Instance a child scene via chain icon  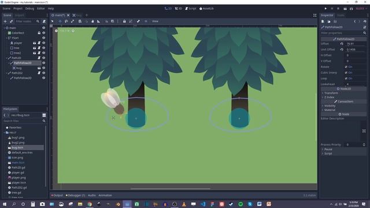click(12, 21)
